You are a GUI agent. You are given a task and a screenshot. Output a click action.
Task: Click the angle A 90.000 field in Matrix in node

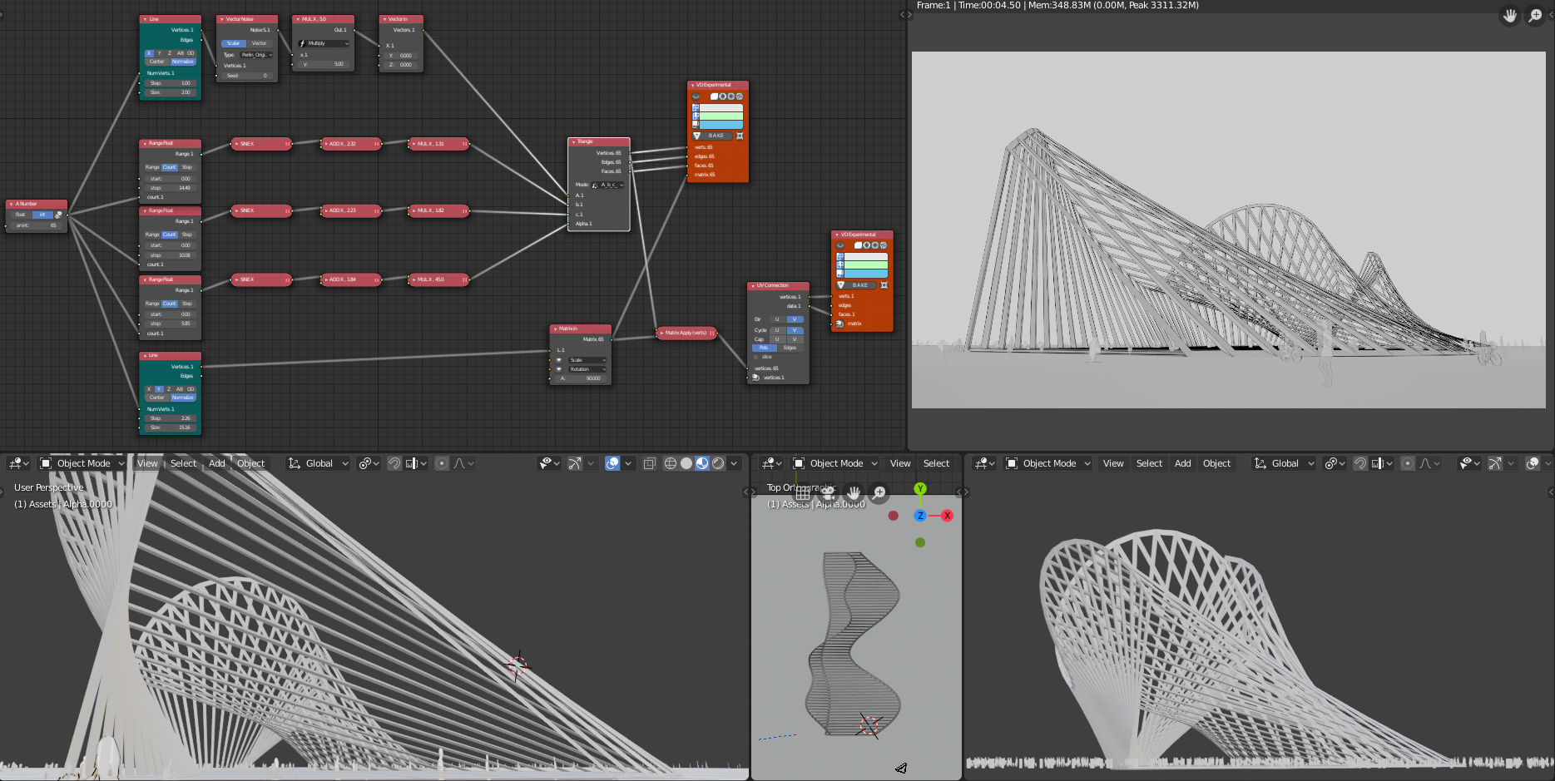click(x=581, y=378)
